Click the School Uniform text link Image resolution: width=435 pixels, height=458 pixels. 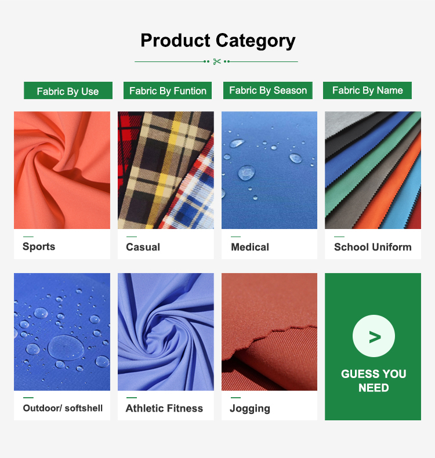click(373, 247)
